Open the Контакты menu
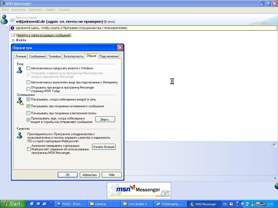Screen dimensions: 278x208 point(19,9)
